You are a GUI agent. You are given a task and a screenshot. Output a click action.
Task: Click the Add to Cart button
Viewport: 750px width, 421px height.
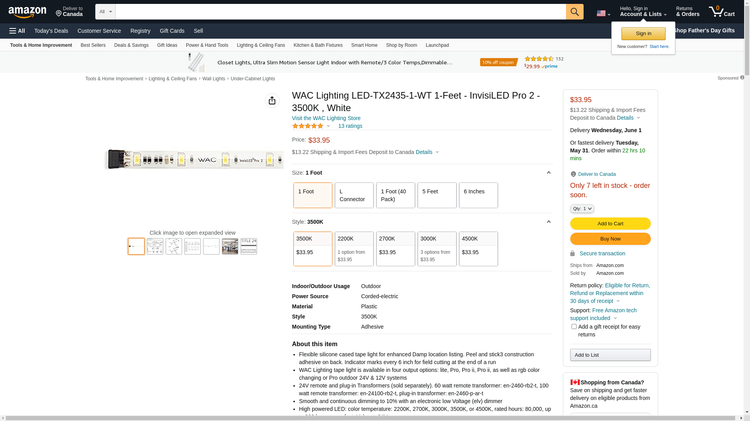tap(610, 224)
